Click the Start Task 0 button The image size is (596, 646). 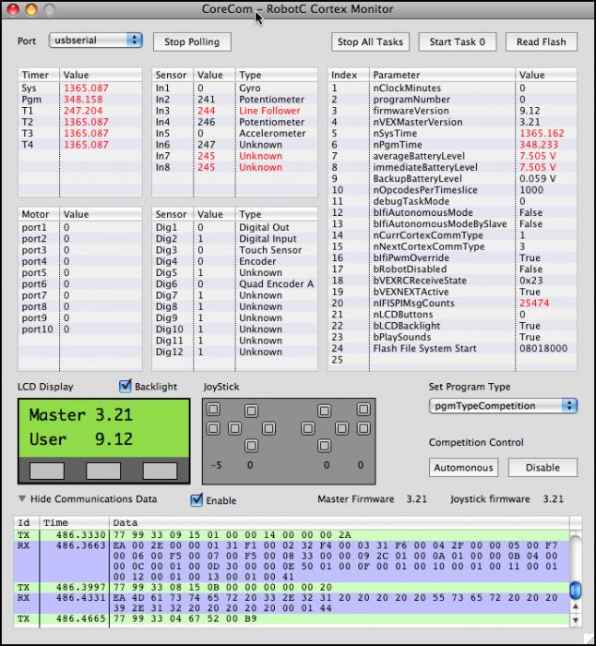[458, 42]
